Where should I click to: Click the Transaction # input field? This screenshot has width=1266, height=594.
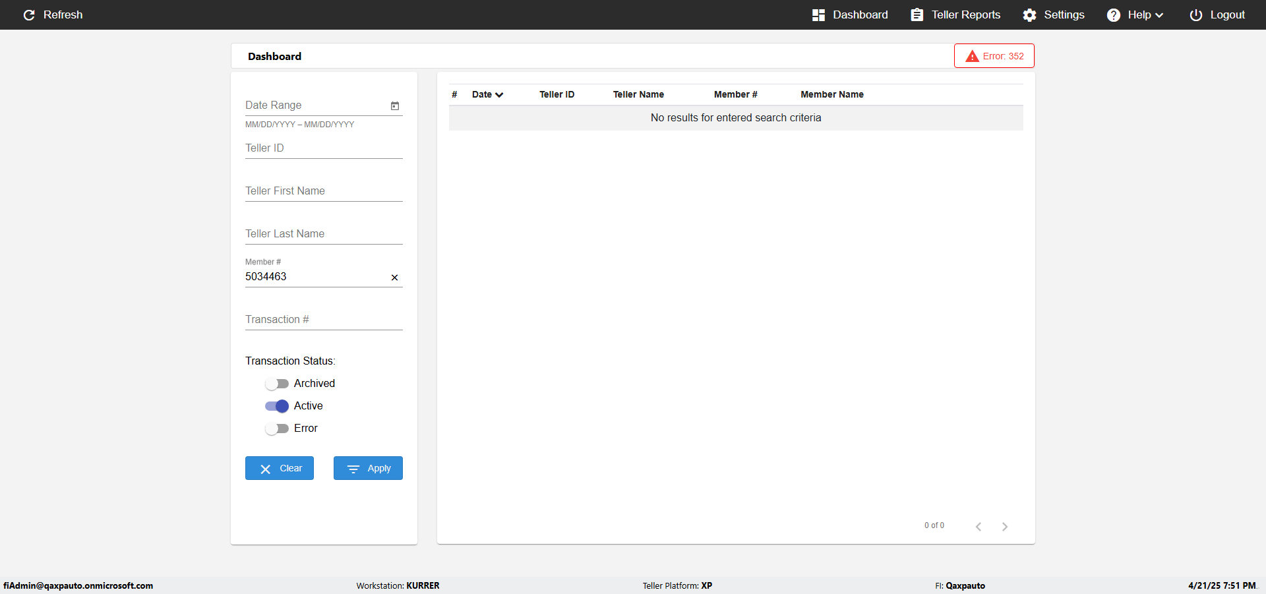coord(324,320)
